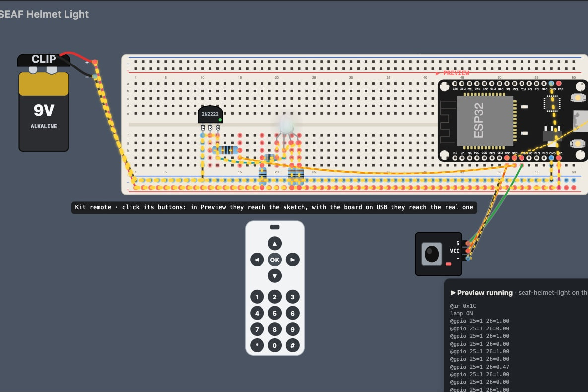Select the RGB LED on the breadboard
Image resolution: width=588 pixels, height=392 pixels.
[287, 125]
